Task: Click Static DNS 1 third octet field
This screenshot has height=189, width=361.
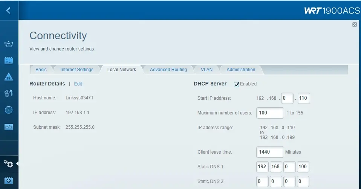Action: point(289,167)
